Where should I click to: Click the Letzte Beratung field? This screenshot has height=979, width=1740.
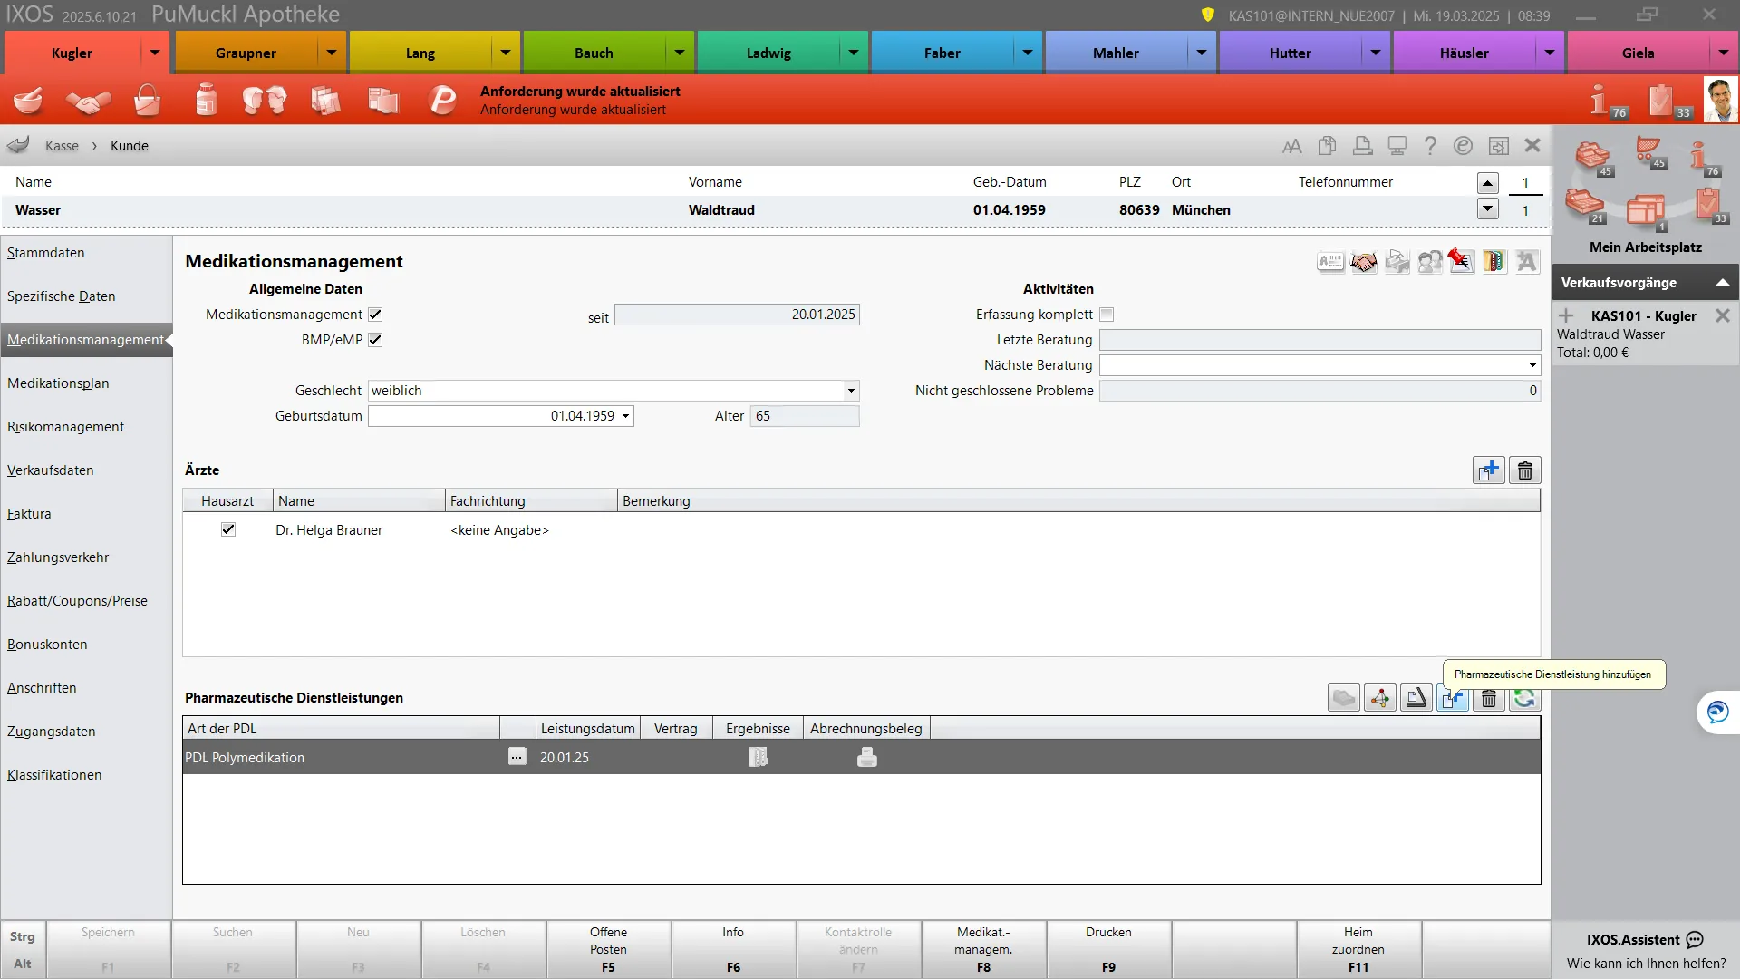click(1319, 340)
